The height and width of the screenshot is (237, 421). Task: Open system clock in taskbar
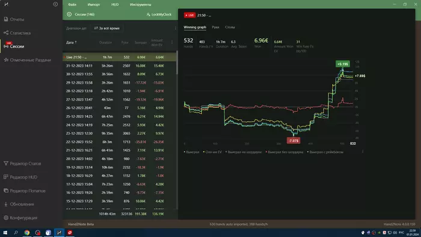point(412,232)
